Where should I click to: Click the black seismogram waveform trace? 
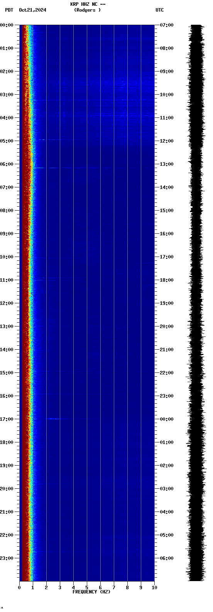196,303
